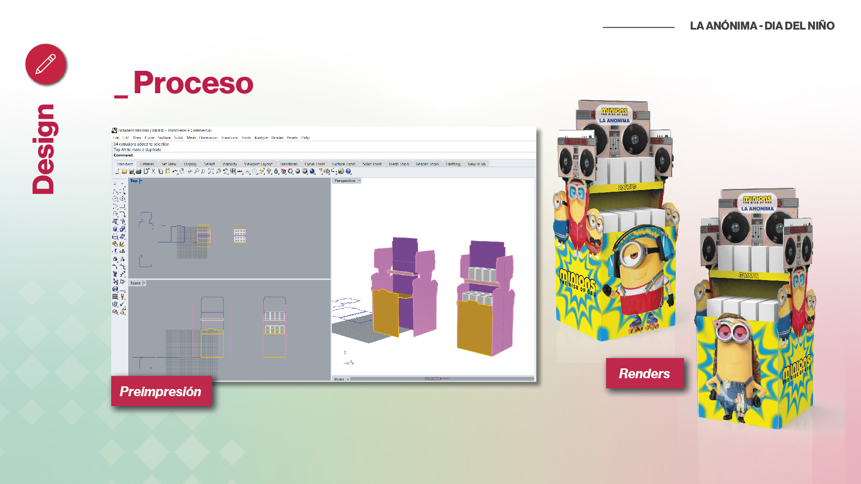
Task: Toggle Hide objects lightbulb icon
Action: (269, 171)
